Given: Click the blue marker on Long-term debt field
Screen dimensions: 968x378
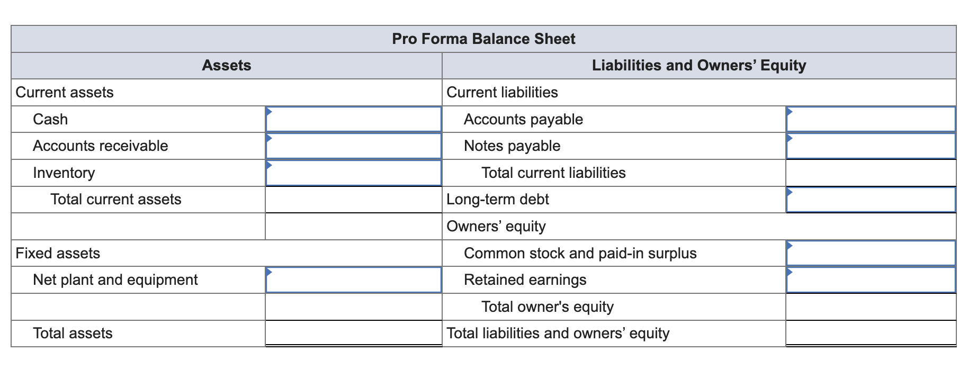Looking at the screenshot, I should (x=790, y=193).
